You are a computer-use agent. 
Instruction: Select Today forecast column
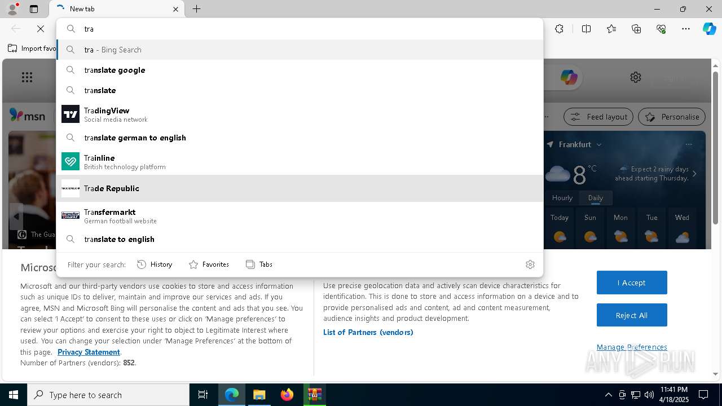click(560, 228)
